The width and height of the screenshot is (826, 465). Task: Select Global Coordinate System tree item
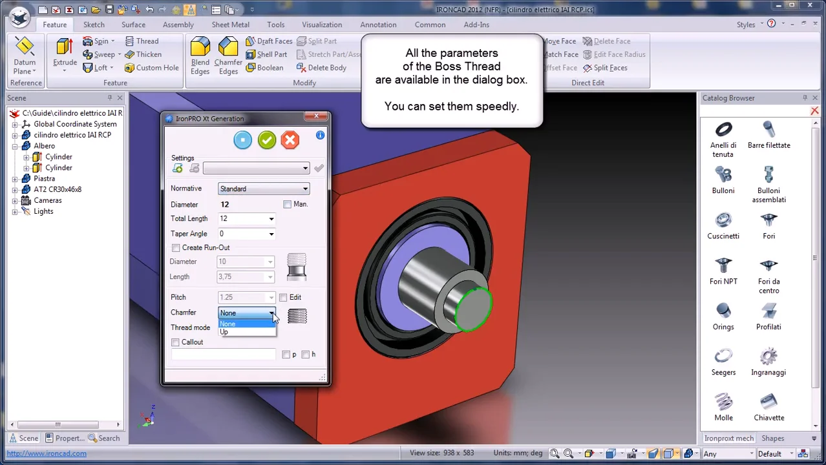pyautogui.click(x=75, y=124)
